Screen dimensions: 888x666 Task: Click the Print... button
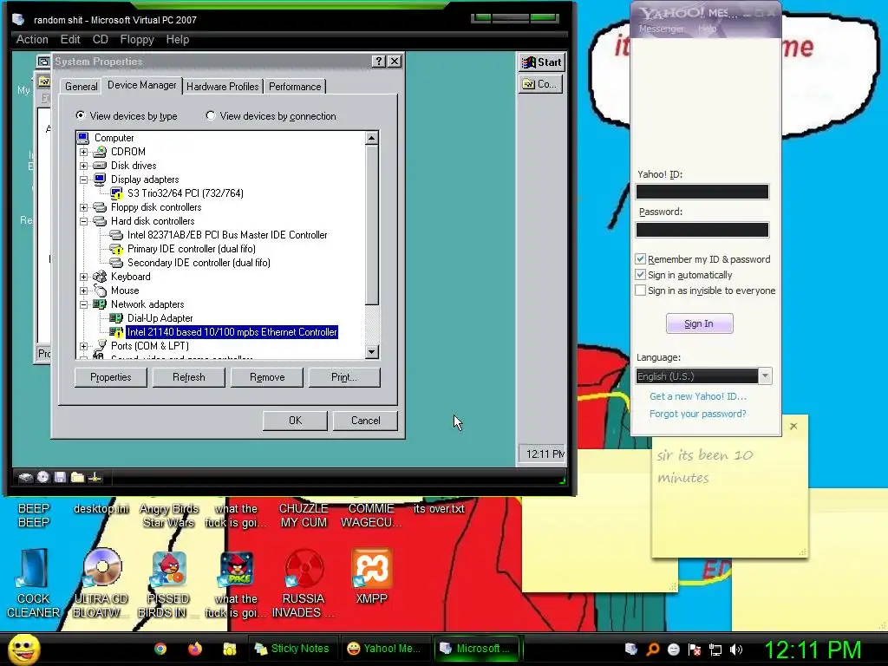coord(344,377)
